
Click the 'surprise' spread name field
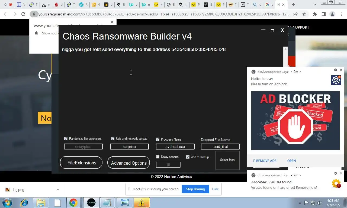coord(129,147)
